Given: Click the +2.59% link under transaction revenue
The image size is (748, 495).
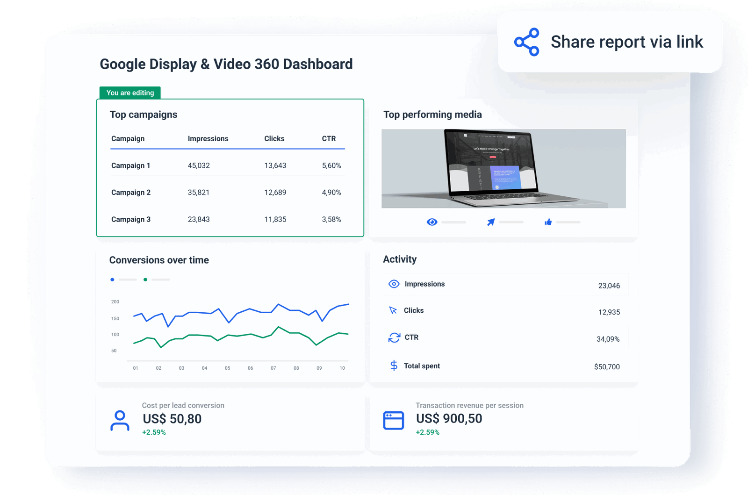Looking at the screenshot, I should coord(428,432).
